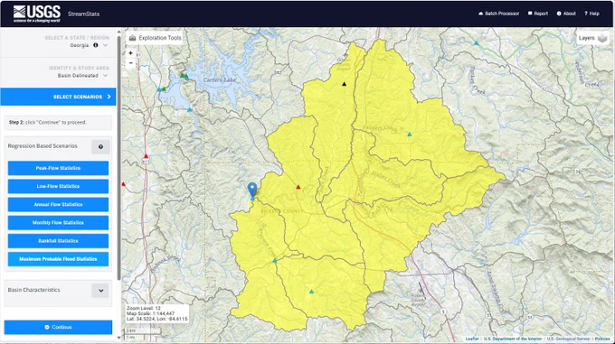Click the teal gage at top right of map
This screenshot has width=615, height=344.
[x=476, y=43]
